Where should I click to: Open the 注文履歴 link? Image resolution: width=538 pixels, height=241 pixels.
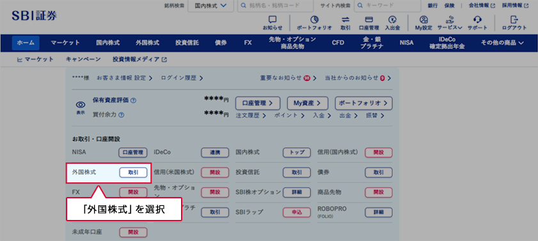[x=251, y=115]
